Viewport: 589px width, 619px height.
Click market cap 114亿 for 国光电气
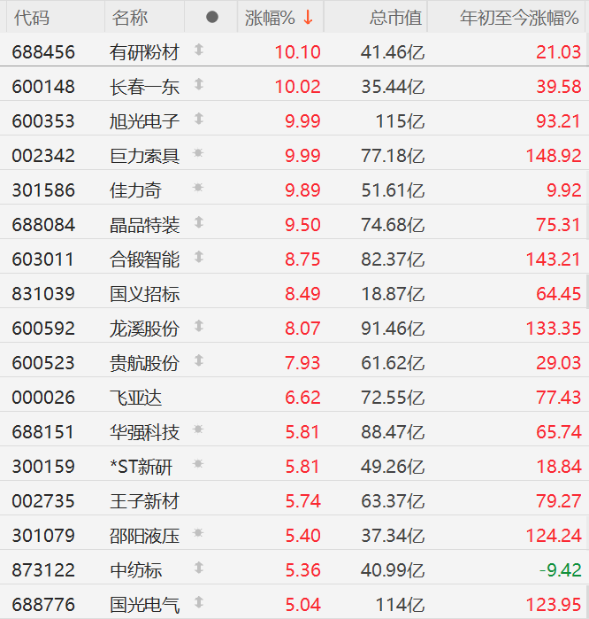400,605
